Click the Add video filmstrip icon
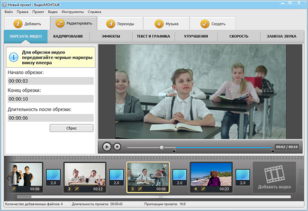The height and width of the screenshot is (211, 308). [274, 174]
